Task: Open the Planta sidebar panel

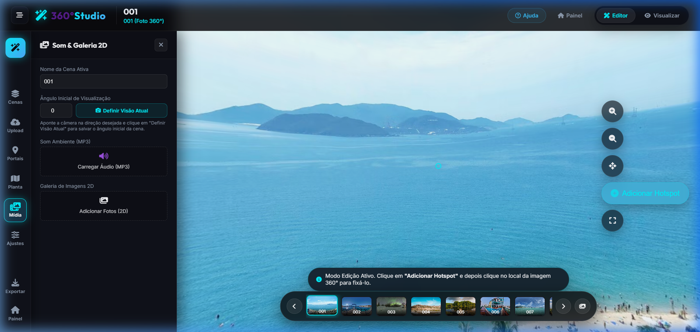Action: (x=15, y=182)
